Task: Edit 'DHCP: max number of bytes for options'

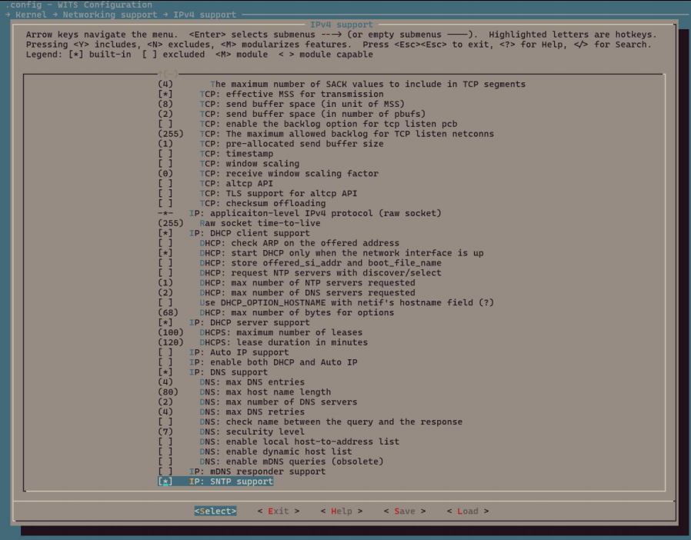Action: coord(276,312)
